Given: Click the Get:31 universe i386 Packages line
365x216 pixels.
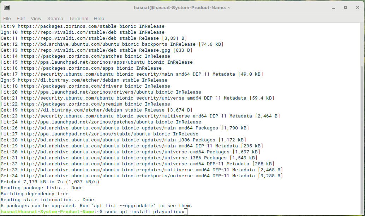Looking at the screenshot, I should point(129,158).
